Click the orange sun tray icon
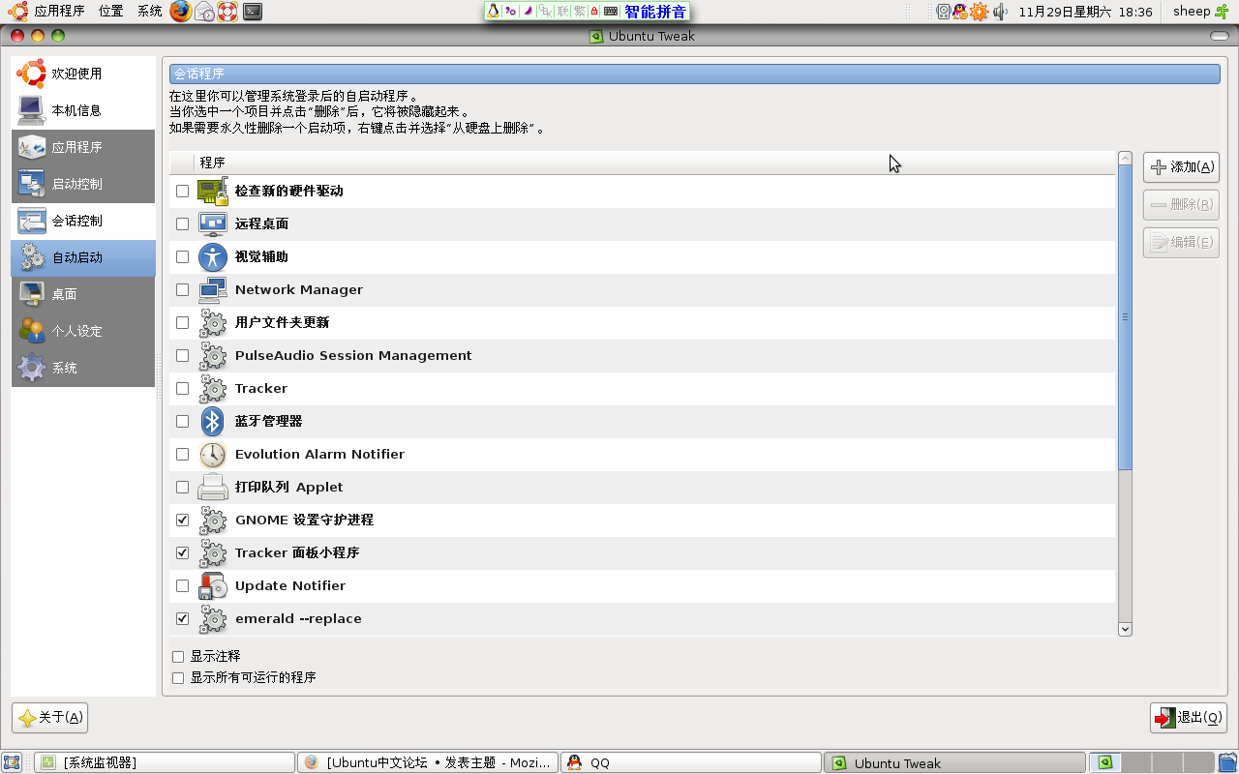 pos(979,12)
